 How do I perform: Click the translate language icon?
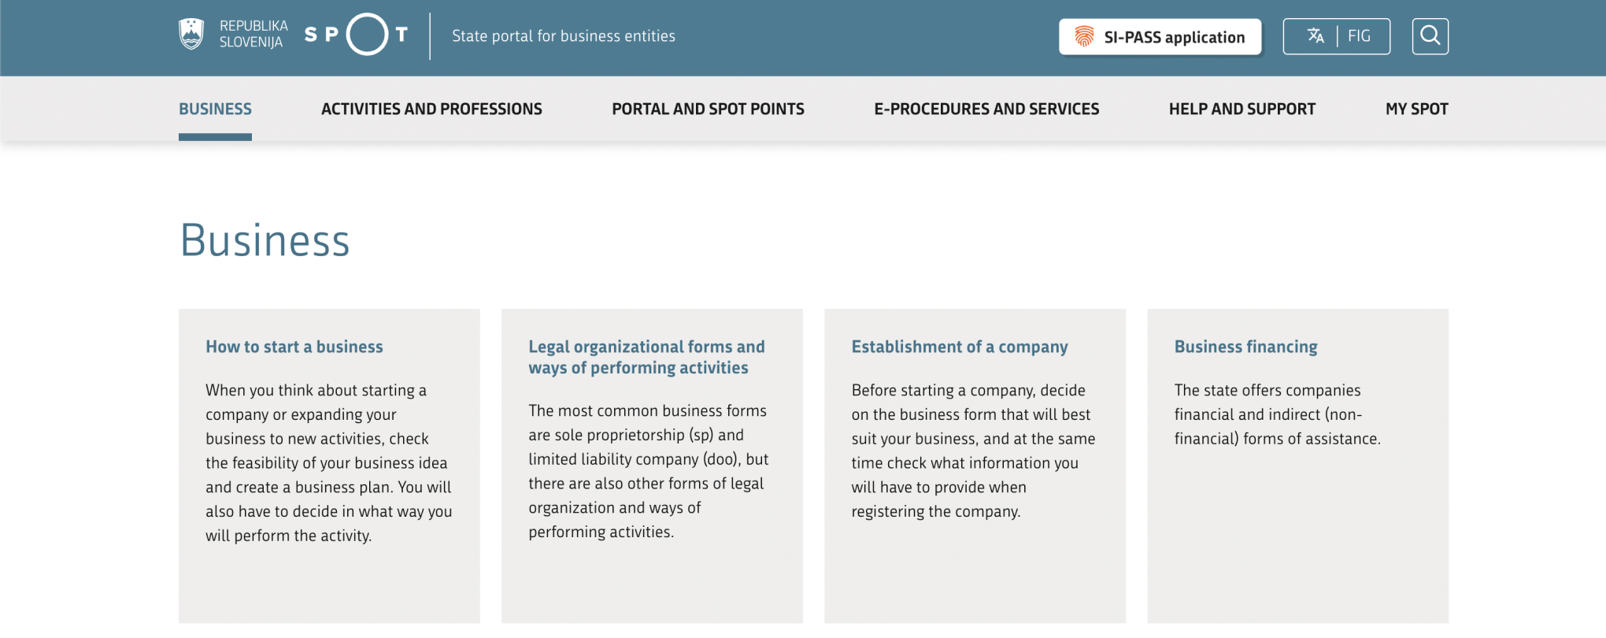1316,36
